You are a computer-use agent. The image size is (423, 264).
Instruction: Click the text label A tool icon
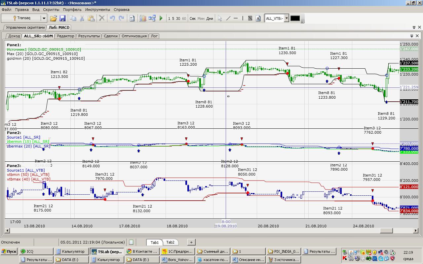pos(258,18)
